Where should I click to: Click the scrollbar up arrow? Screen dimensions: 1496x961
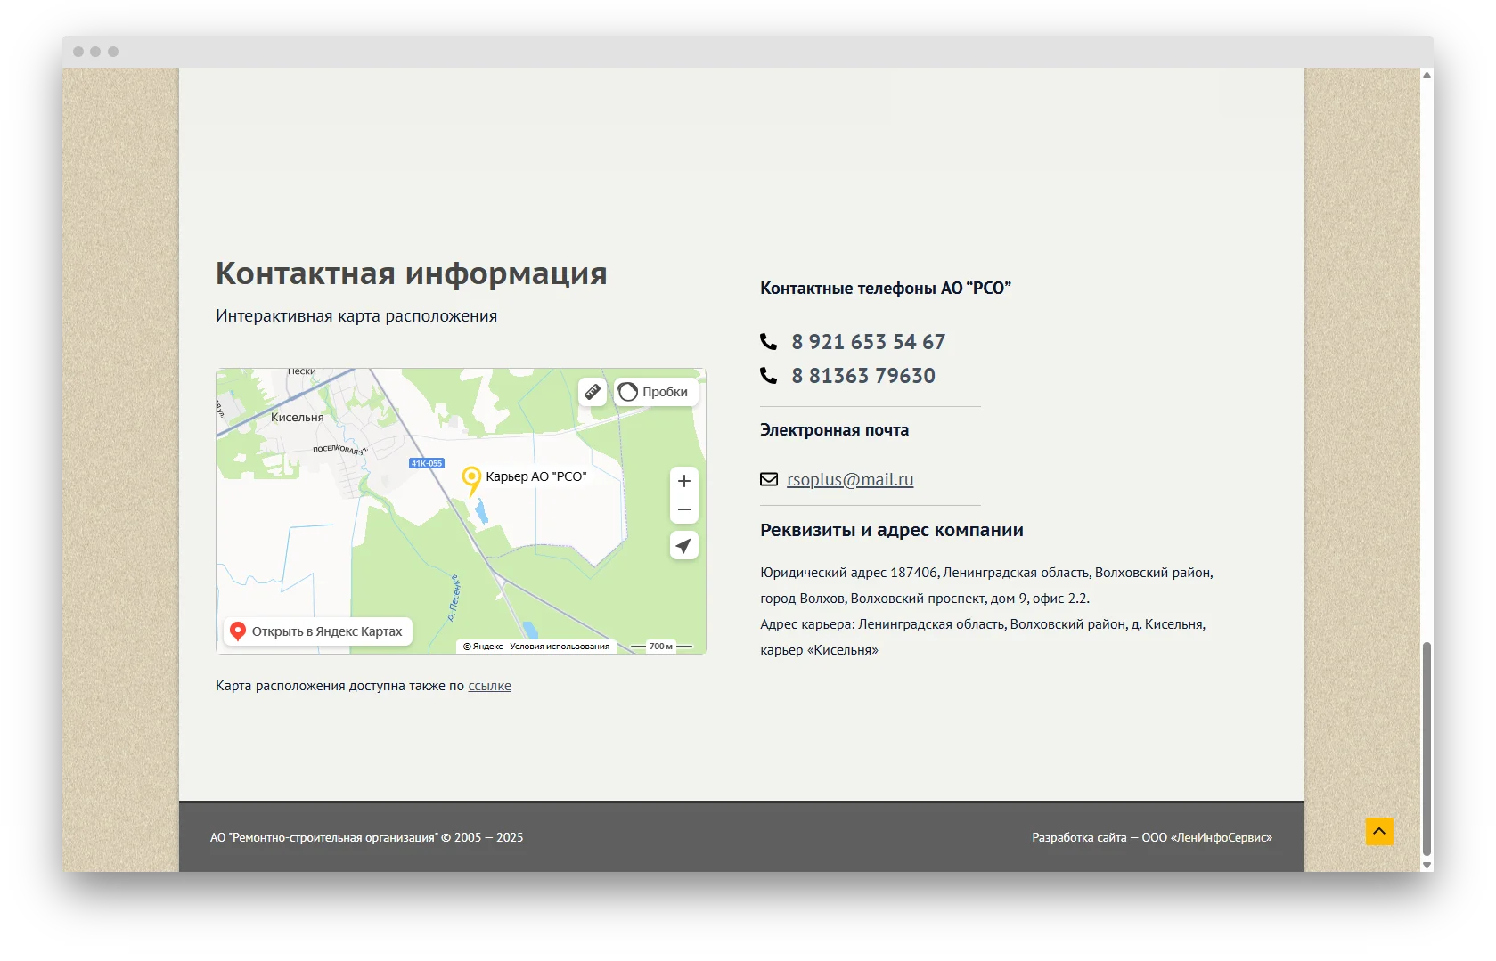click(x=1427, y=76)
